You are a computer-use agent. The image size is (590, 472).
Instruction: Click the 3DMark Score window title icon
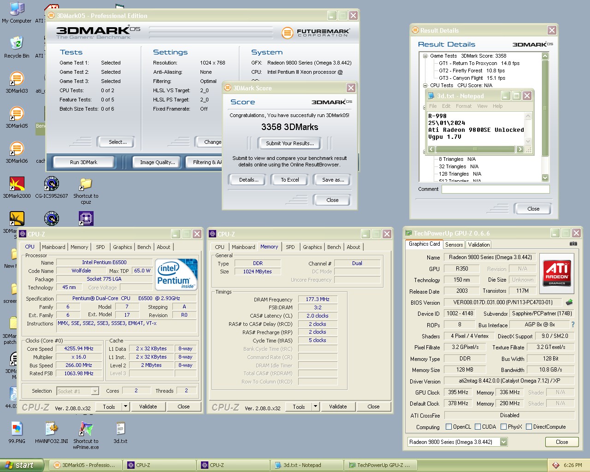228,88
